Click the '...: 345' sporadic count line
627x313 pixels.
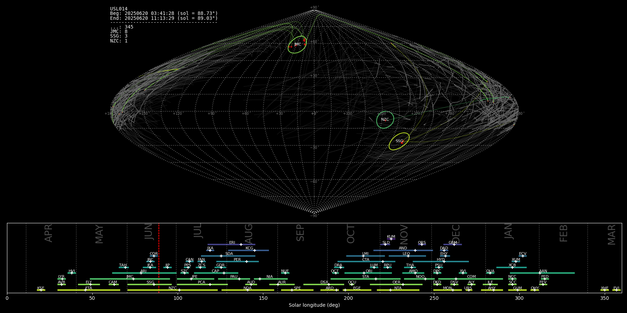point(122,27)
